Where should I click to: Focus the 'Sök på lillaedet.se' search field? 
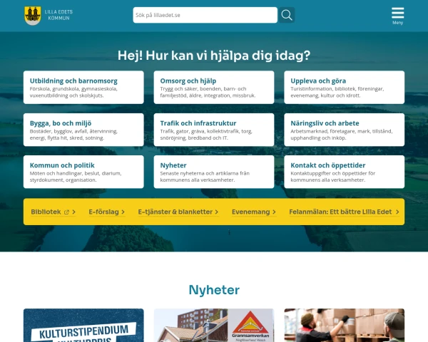(x=205, y=15)
